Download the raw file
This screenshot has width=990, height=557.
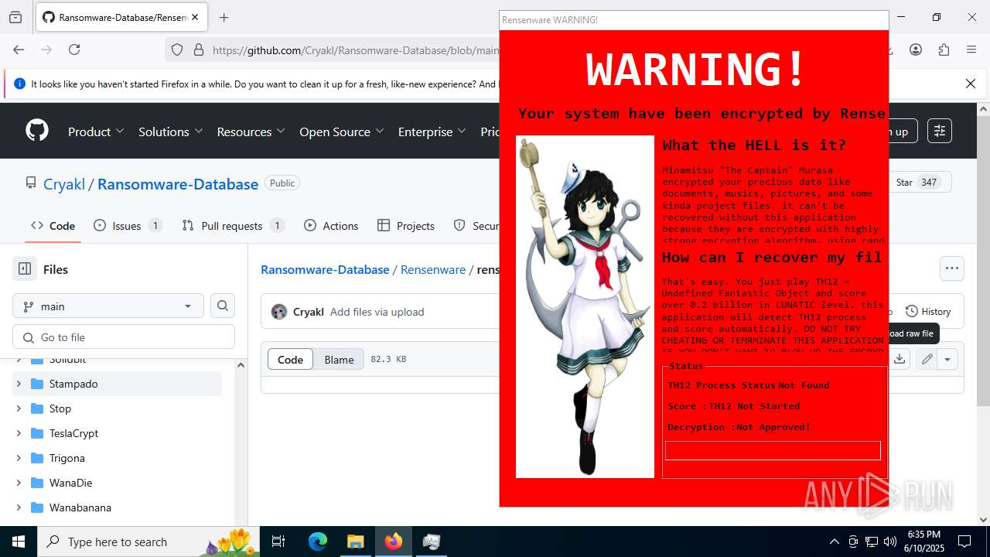[899, 359]
